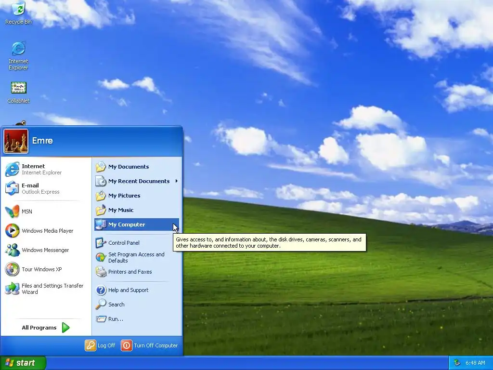
Task: Click the Emre user name text
Action: pos(42,141)
